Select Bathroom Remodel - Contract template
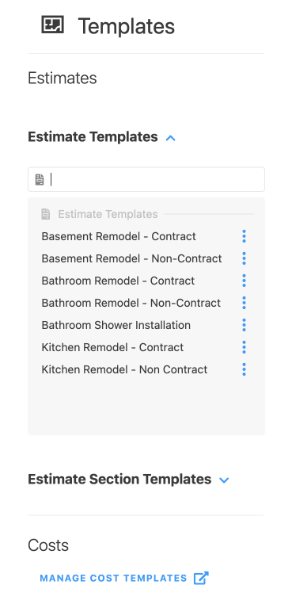This screenshot has width=292, height=604. (x=118, y=281)
